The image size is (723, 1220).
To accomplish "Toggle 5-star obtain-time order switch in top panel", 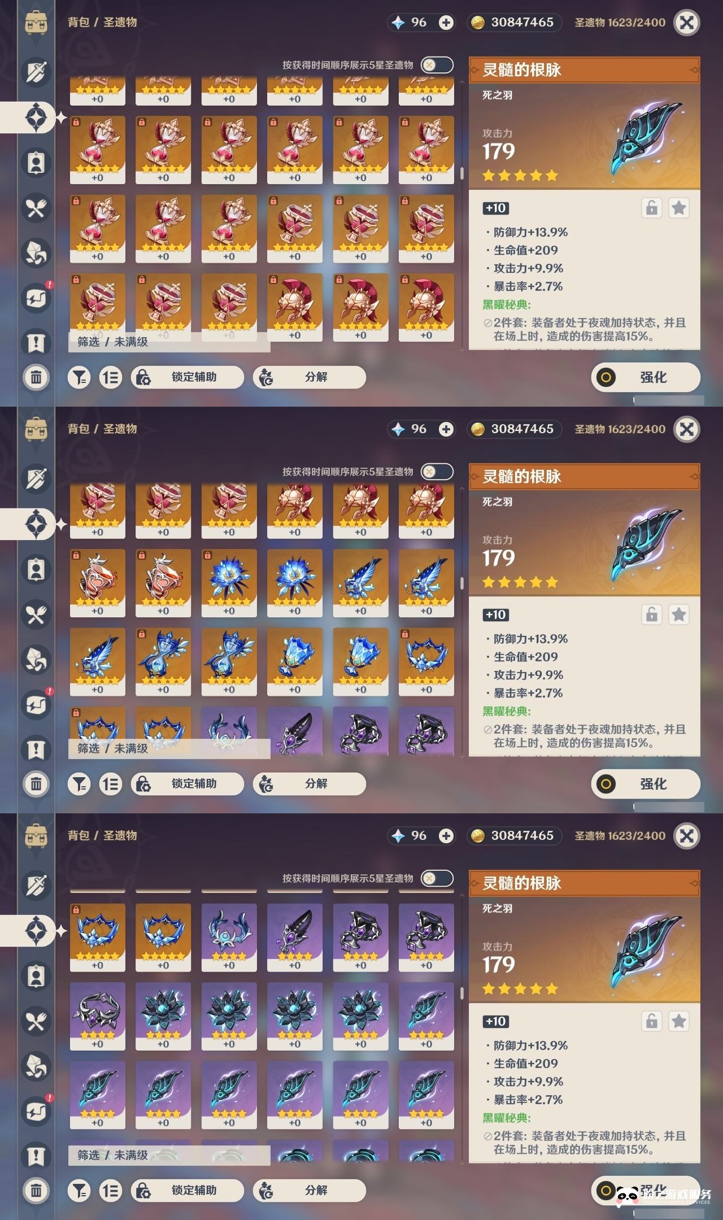I will (437, 65).
